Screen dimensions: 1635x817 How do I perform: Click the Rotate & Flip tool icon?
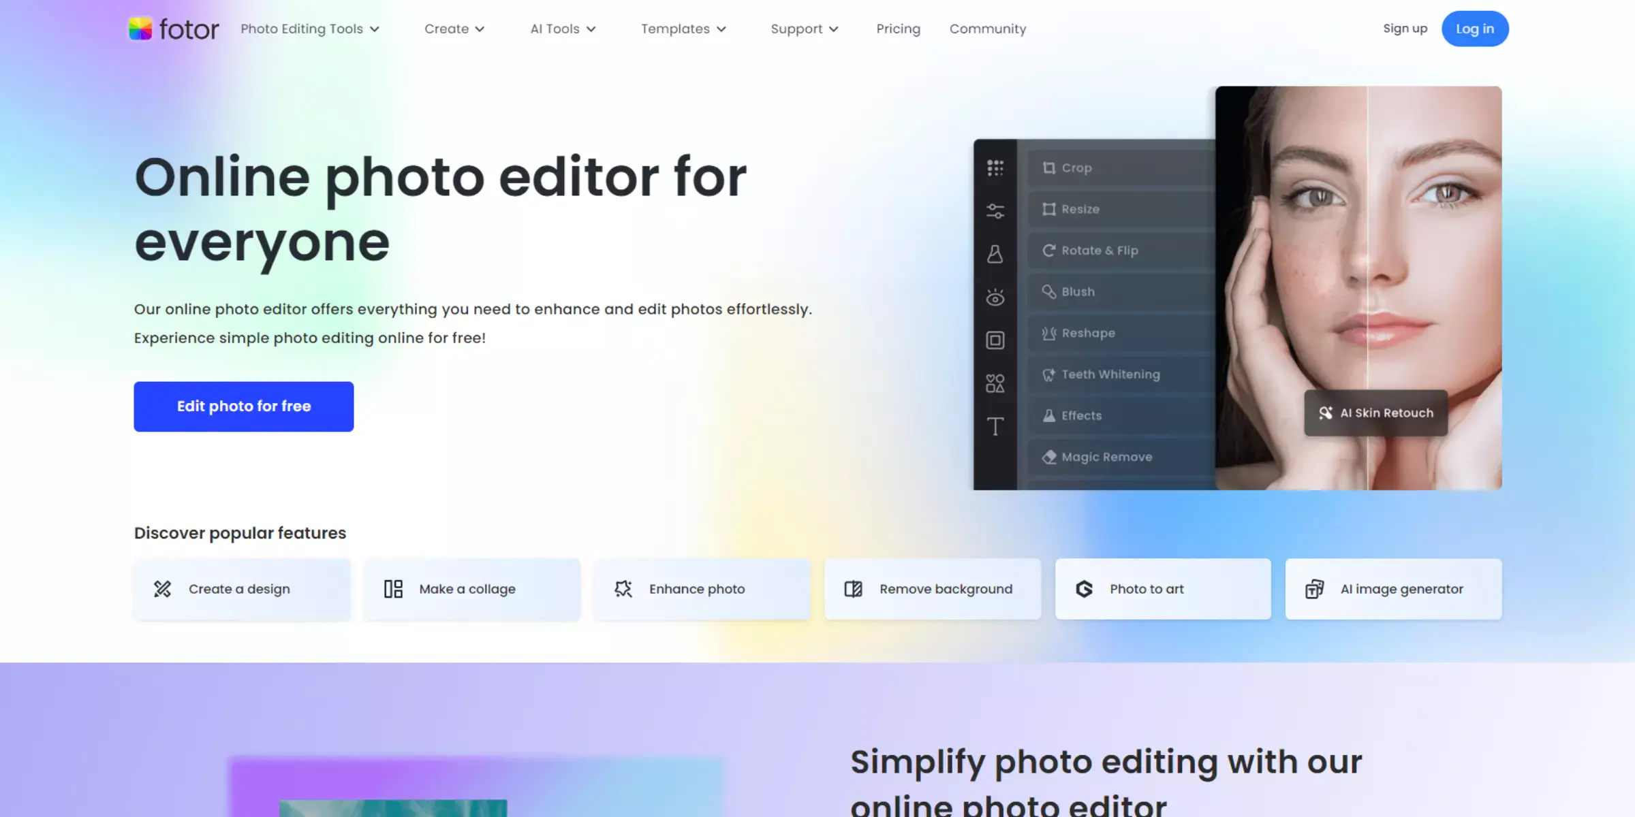[1049, 250]
